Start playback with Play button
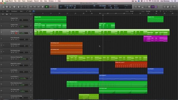This screenshot has width=178, height=100. (47, 7)
